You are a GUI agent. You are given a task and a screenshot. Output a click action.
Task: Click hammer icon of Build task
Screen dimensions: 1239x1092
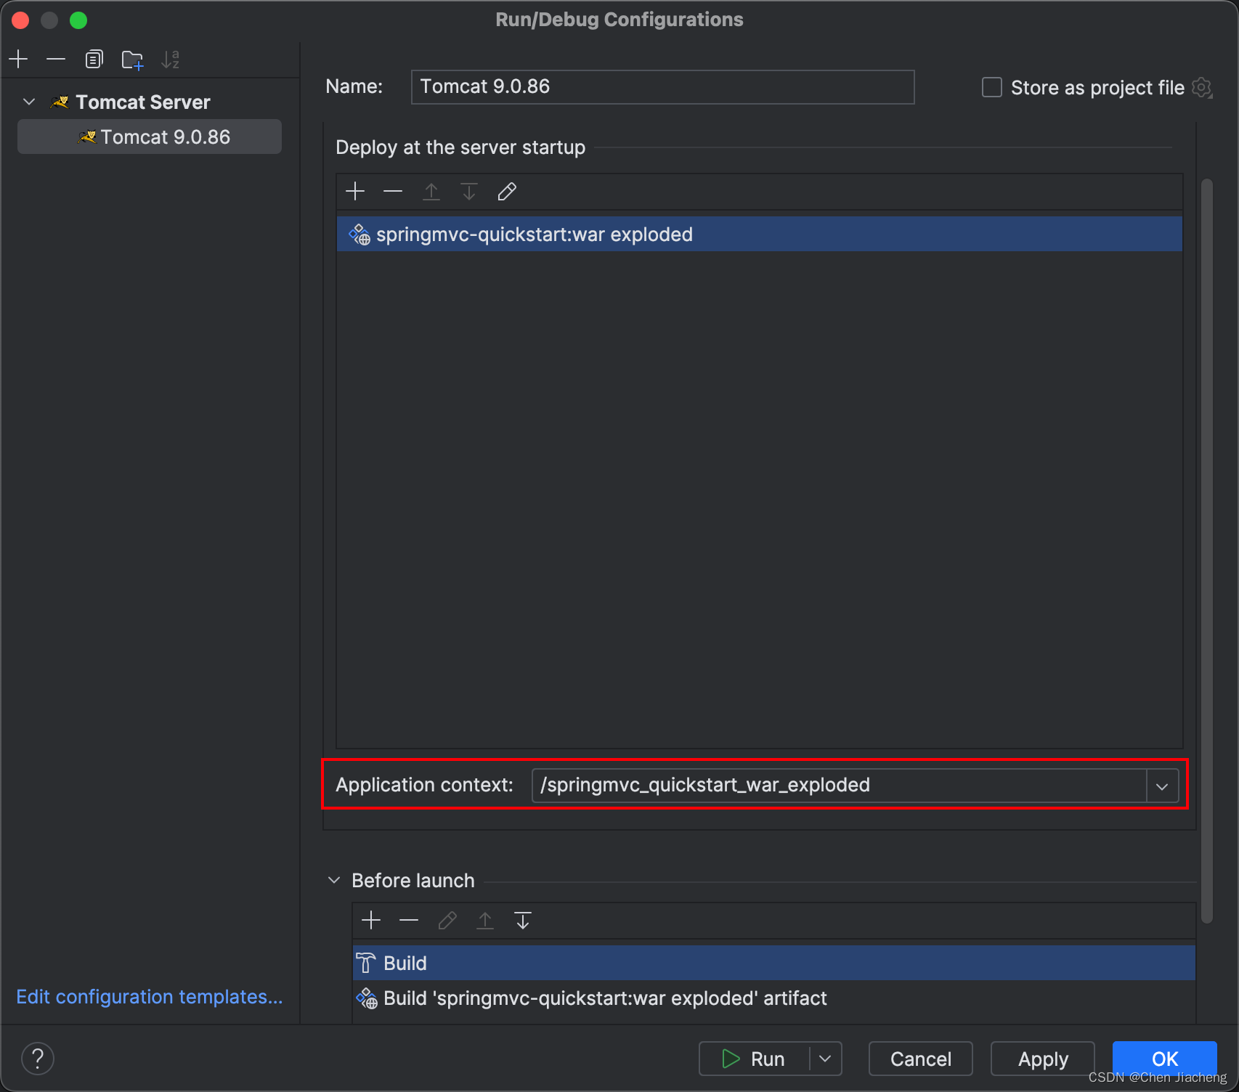pyautogui.click(x=366, y=963)
